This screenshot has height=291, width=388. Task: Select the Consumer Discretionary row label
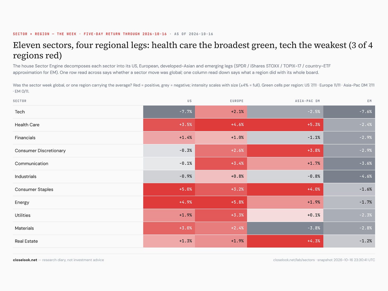40,151
